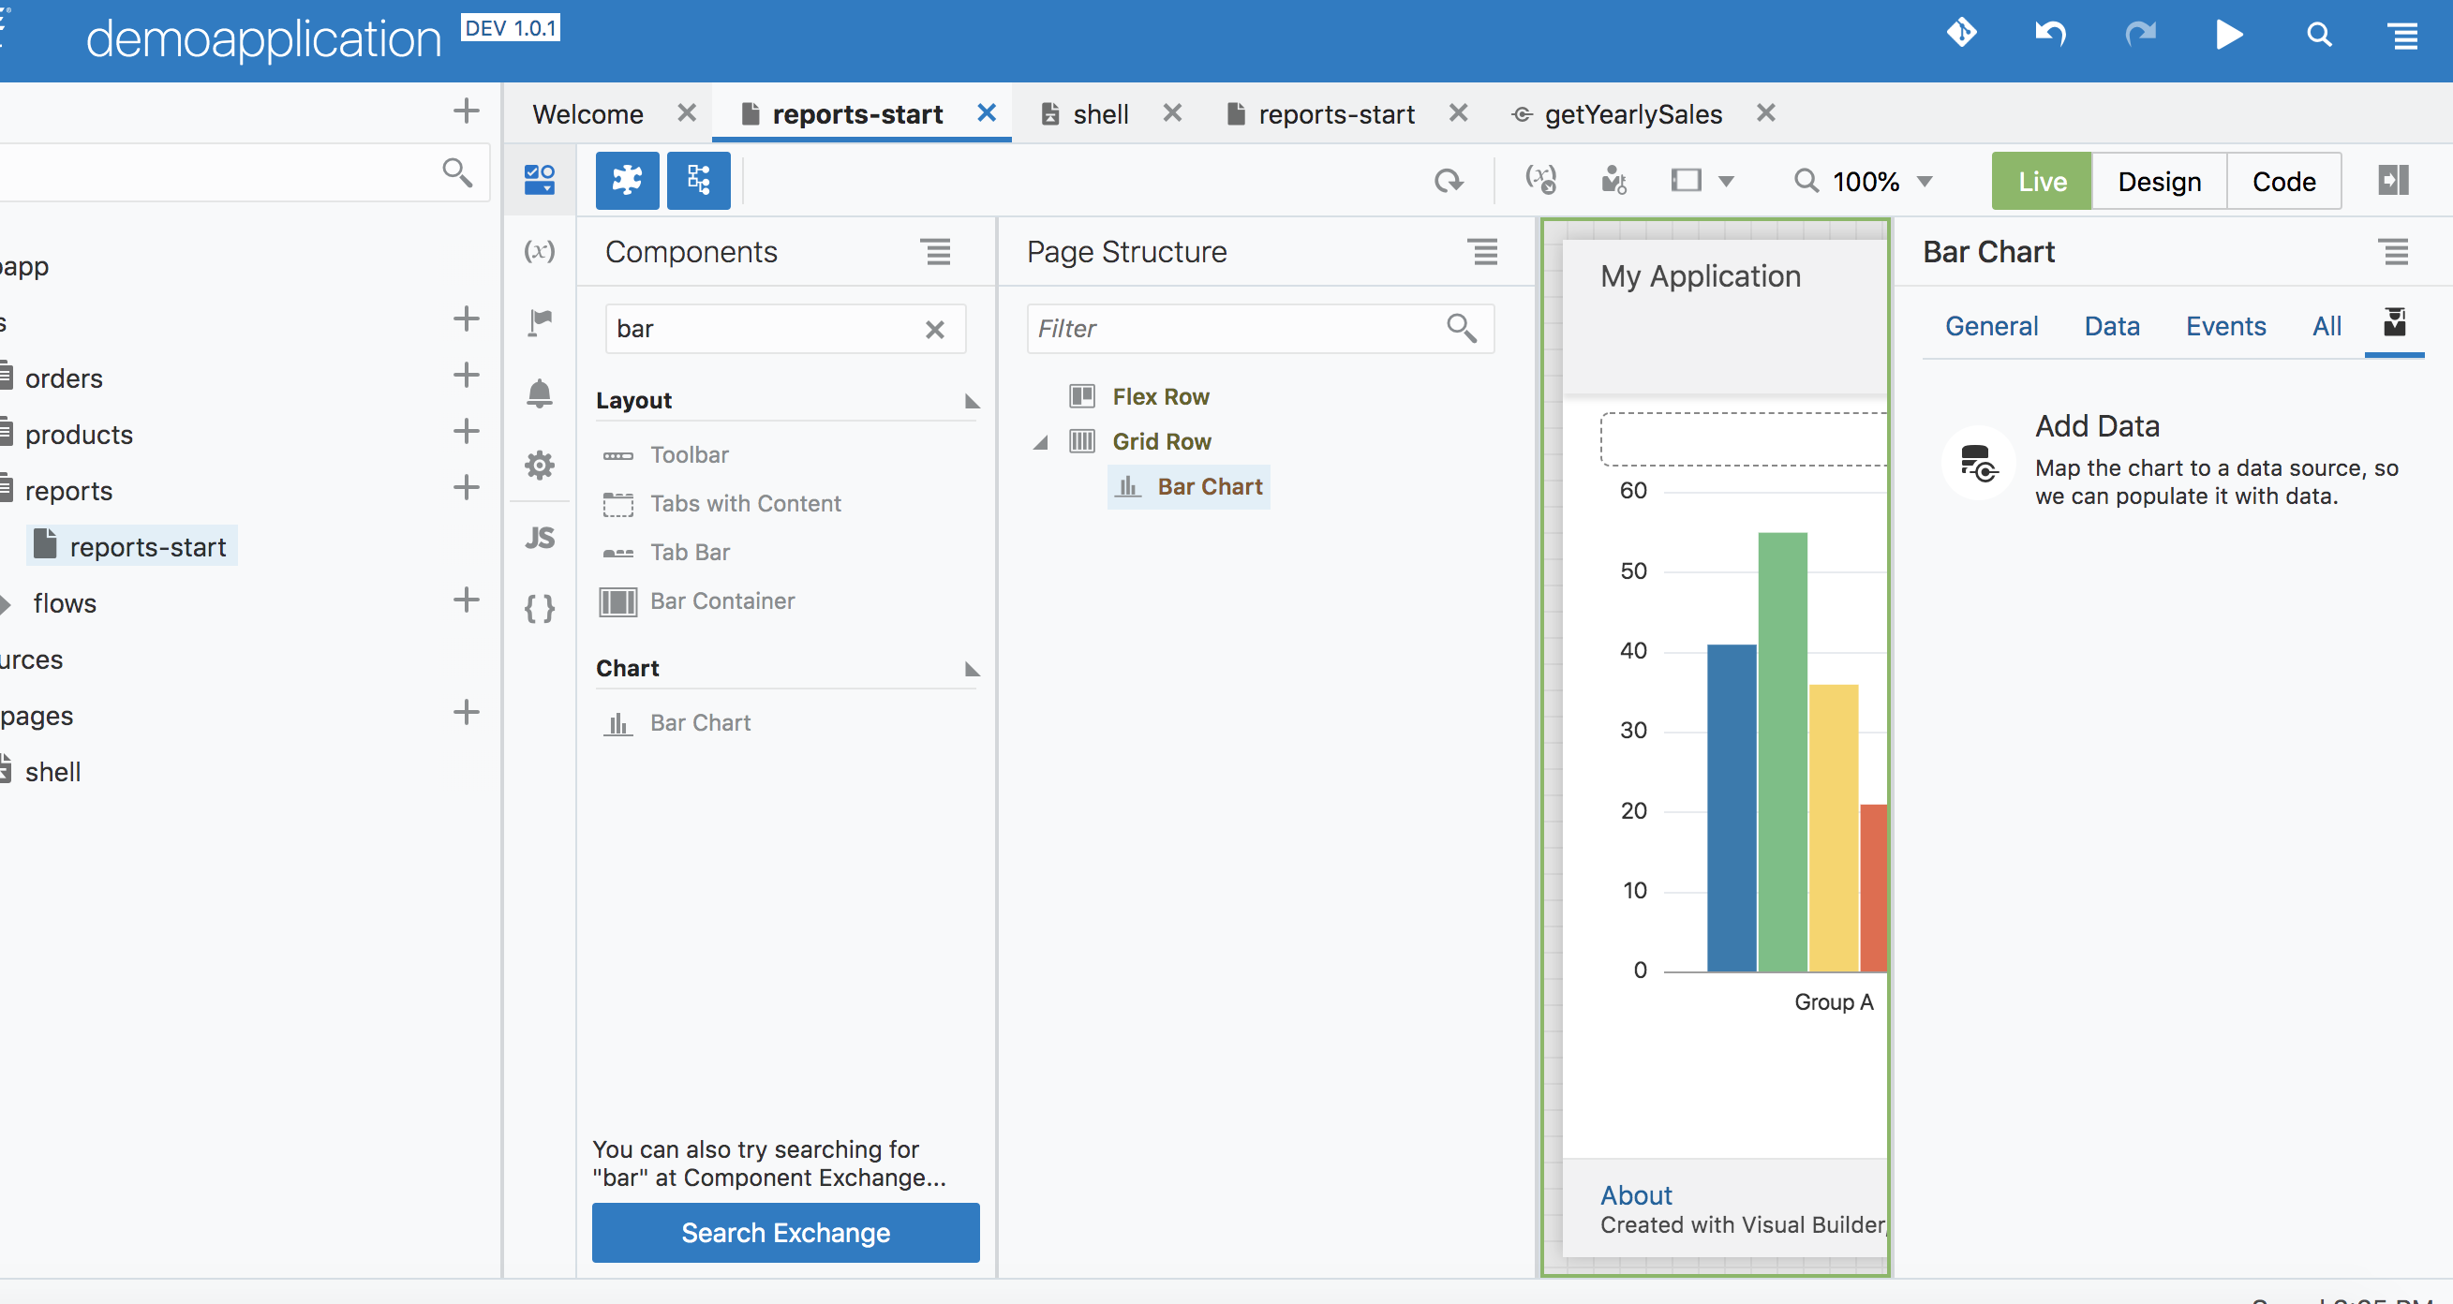Click the Undo arrow in header

tap(2050, 36)
